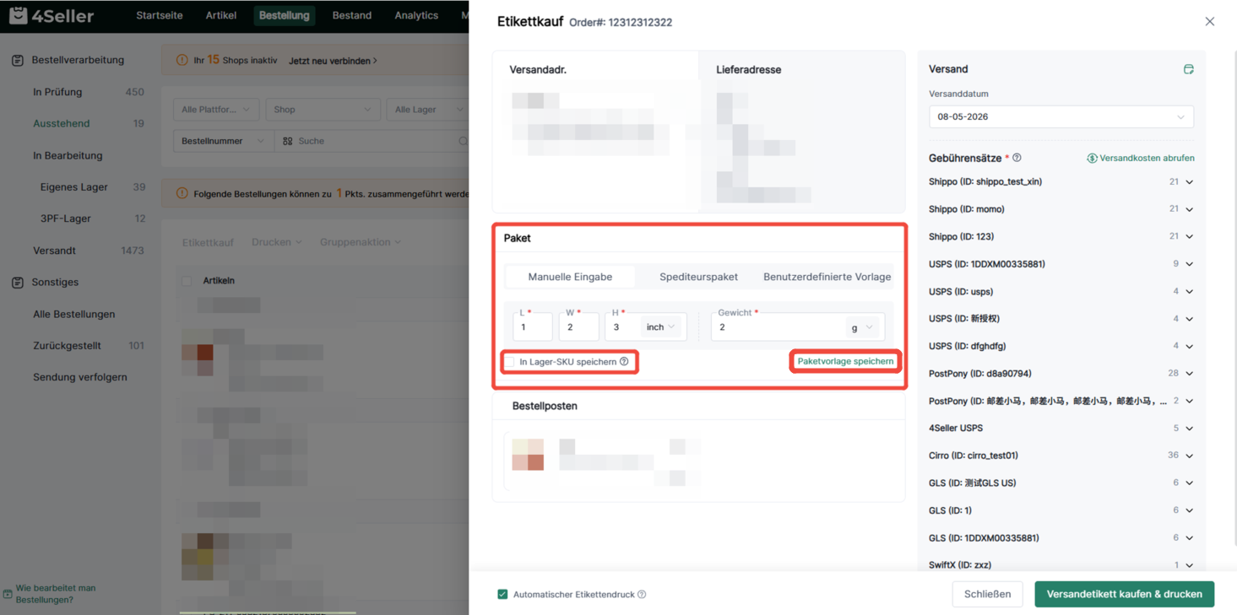Click the Sonstiges sidebar icon
1237x615 pixels.
click(18, 283)
